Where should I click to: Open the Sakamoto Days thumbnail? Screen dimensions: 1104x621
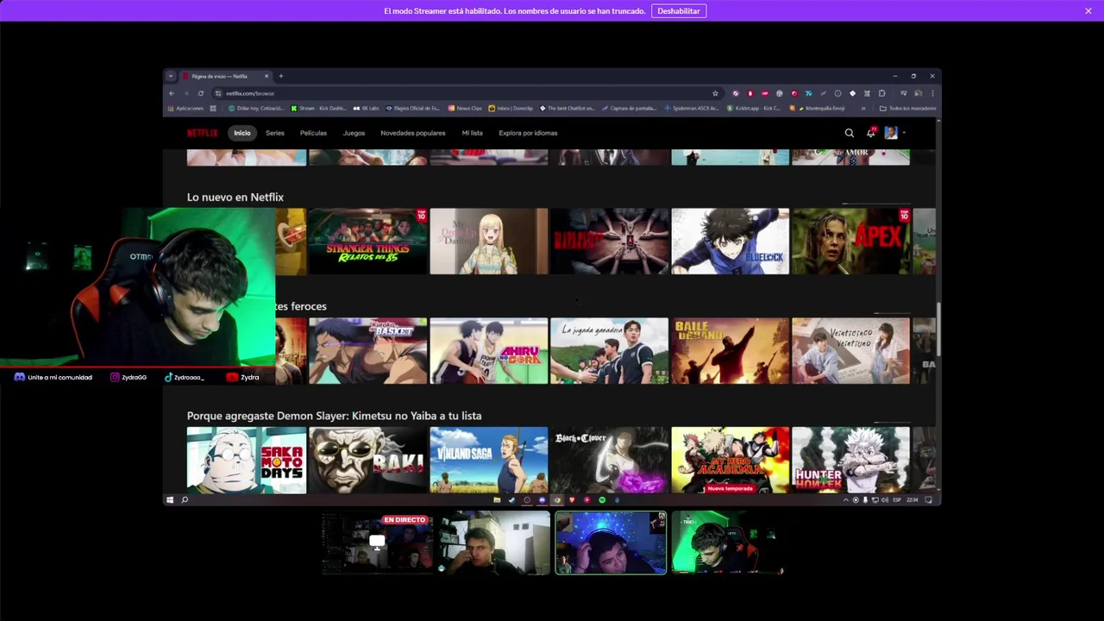(247, 460)
